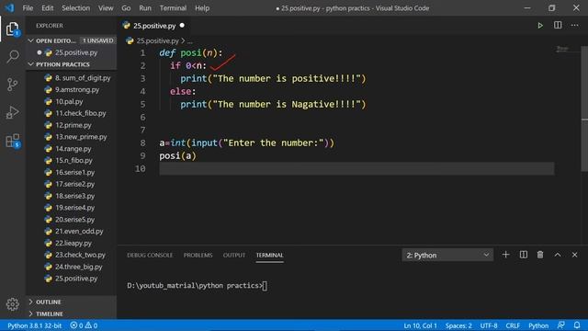Switch to the Problems tab
588x331 pixels.
click(198, 256)
